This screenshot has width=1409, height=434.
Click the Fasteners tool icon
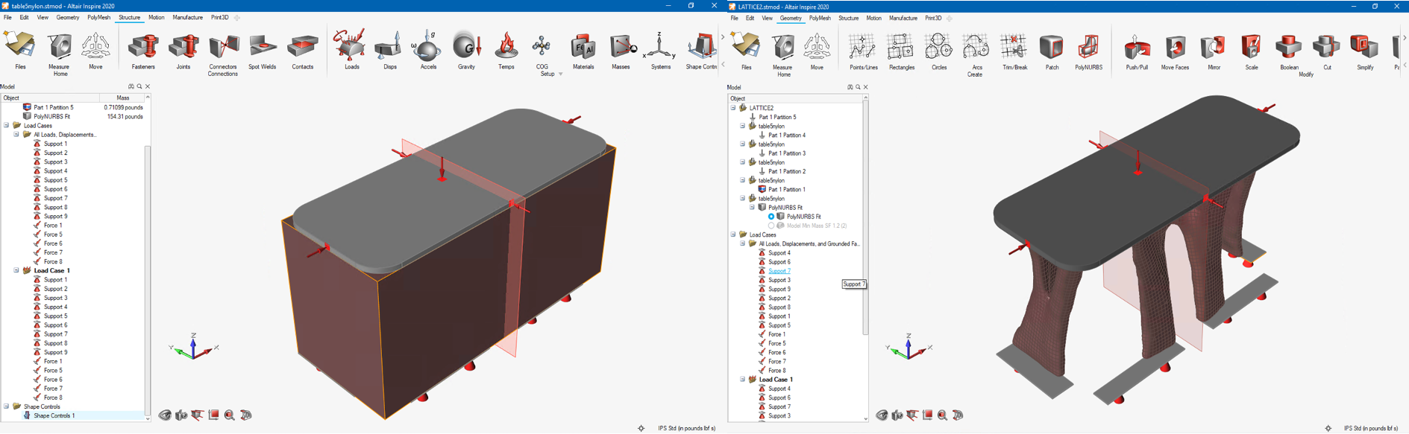click(143, 50)
